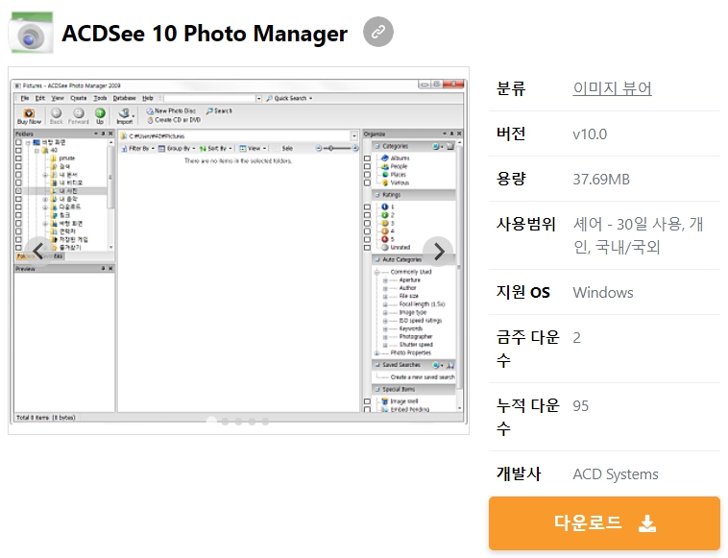Click the gray Unrated icon
The width and height of the screenshot is (728, 558).
tap(384, 248)
